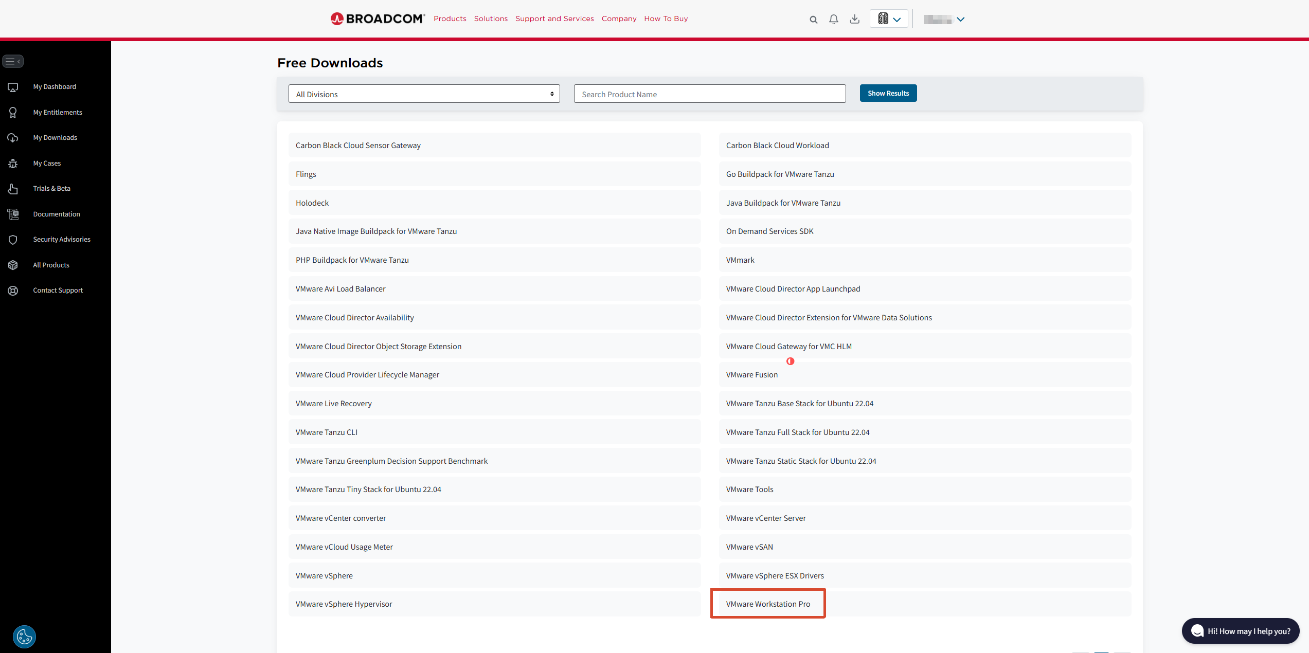Open Support and Services menu

coord(554,19)
